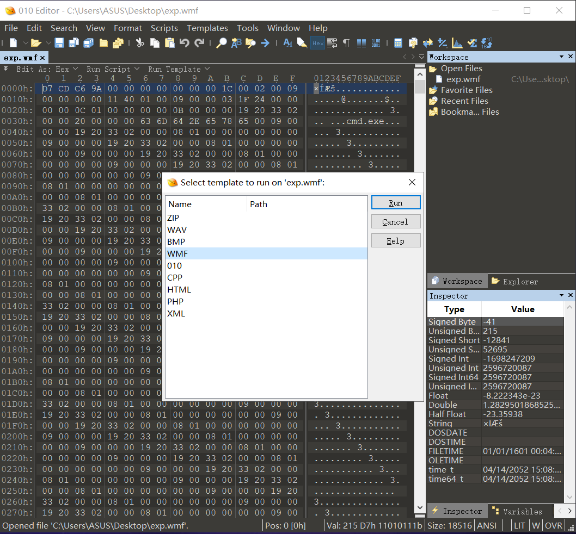The image size is (576, 534).
Task: Click the Convert base 10/16 icon
Action: point(487,43)
